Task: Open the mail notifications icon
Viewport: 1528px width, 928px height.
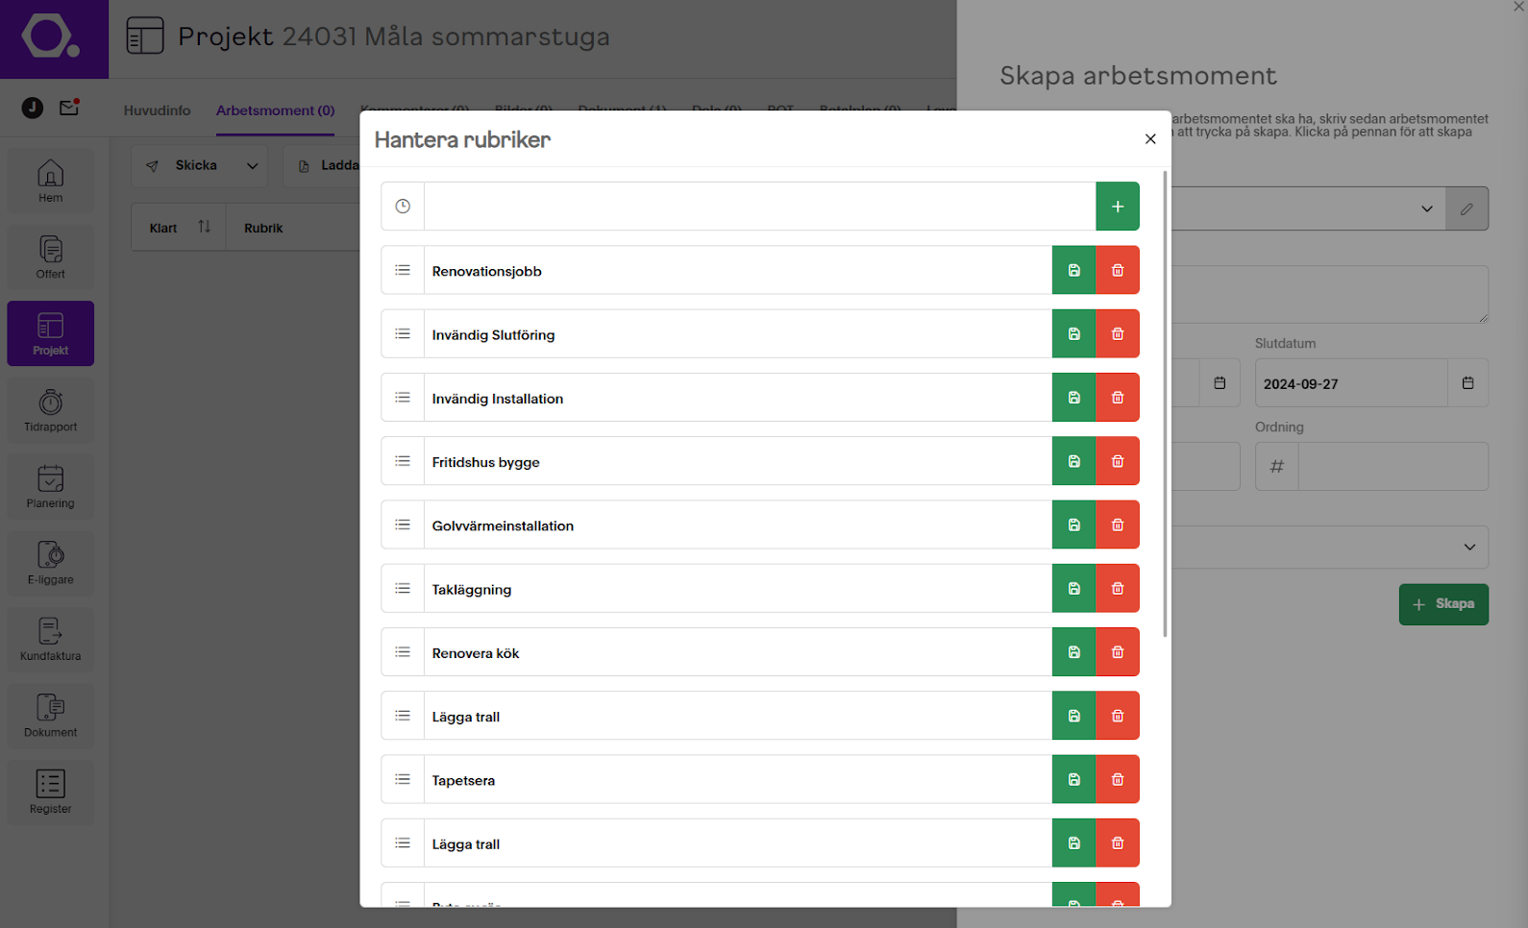Action: [69, 108]
